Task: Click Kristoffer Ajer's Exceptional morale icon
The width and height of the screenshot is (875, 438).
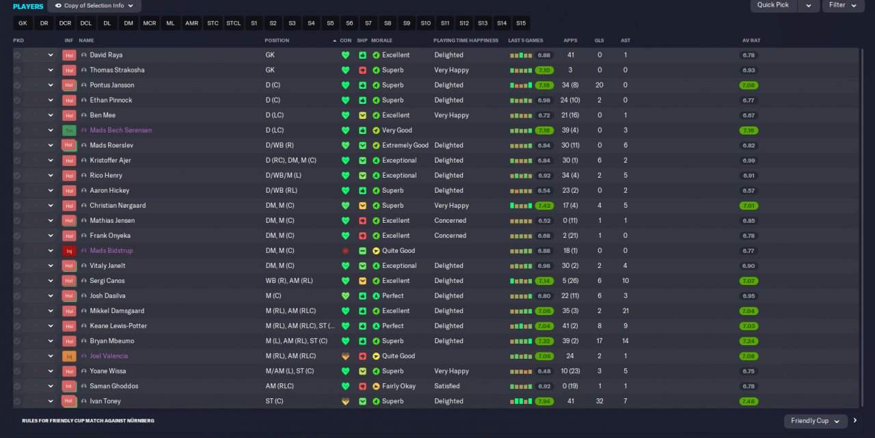Action: [x=376, y=160]
